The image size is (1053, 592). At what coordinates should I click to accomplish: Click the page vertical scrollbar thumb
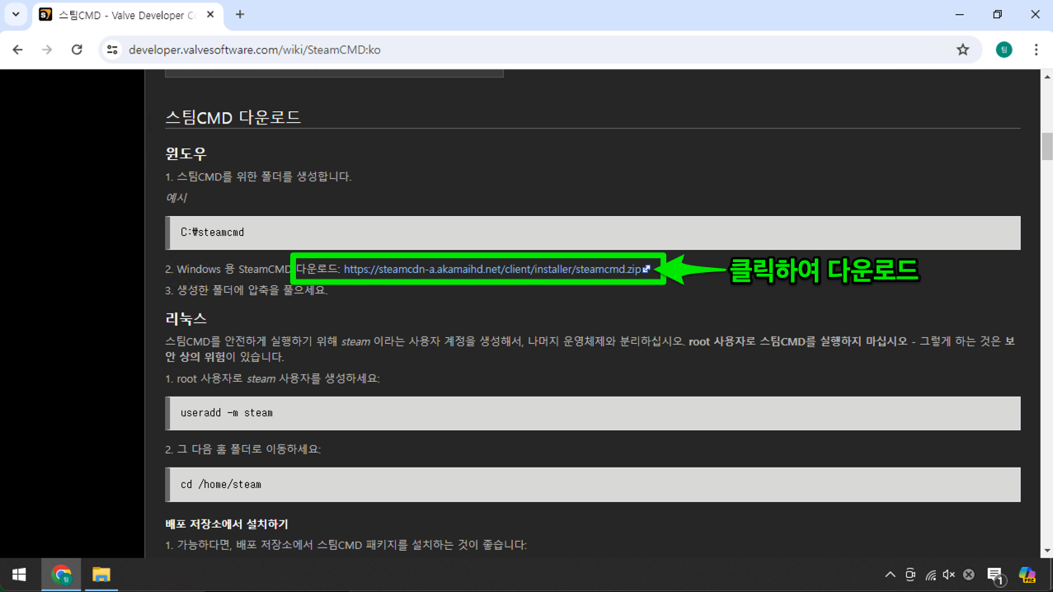(x=1047, y=146)
